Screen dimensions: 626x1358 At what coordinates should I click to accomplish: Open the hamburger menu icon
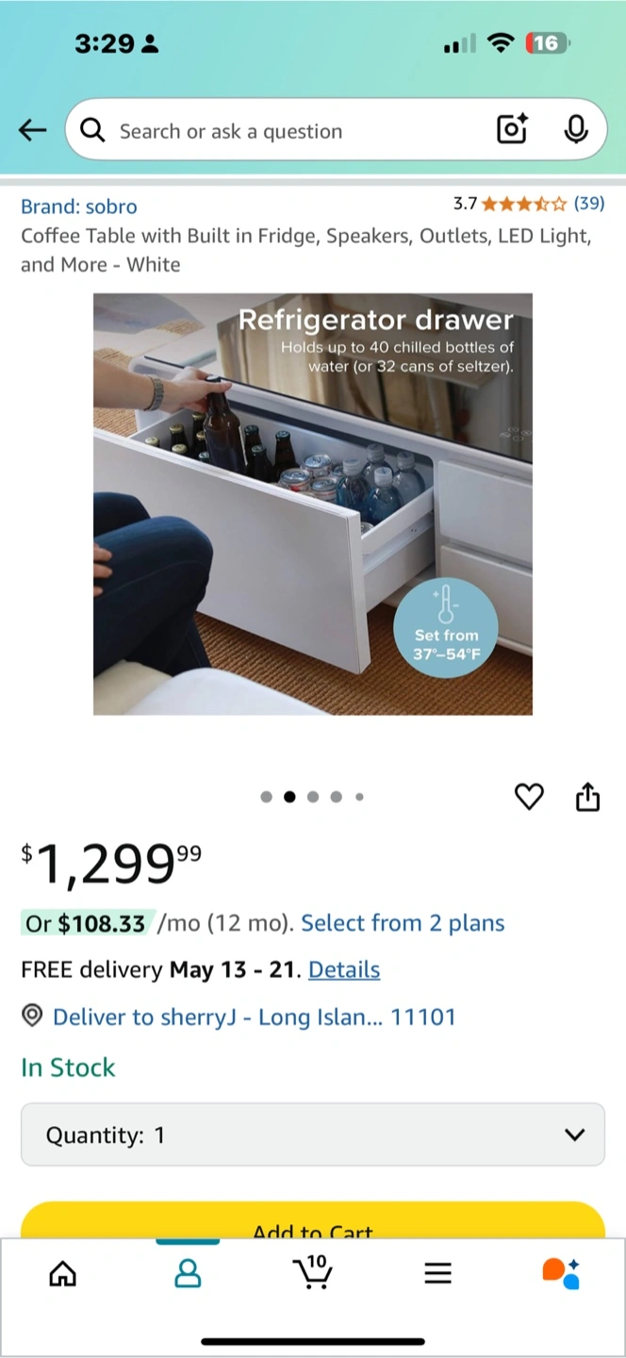[x=437, y=1274]
